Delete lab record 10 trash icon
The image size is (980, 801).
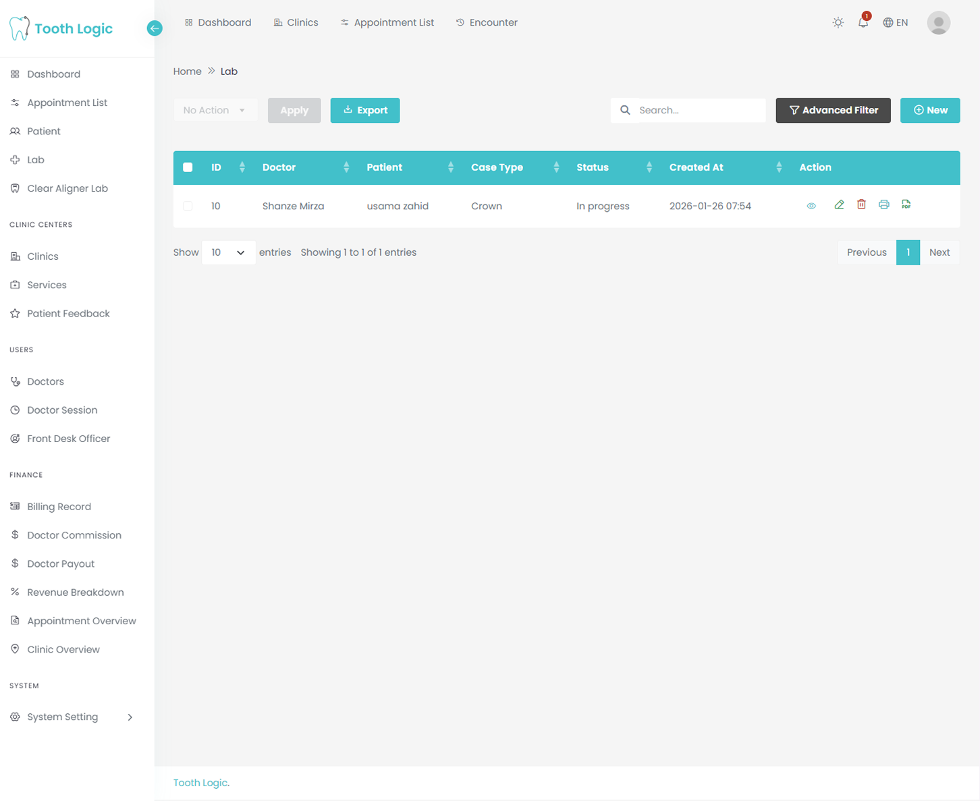tap(861, 204)
